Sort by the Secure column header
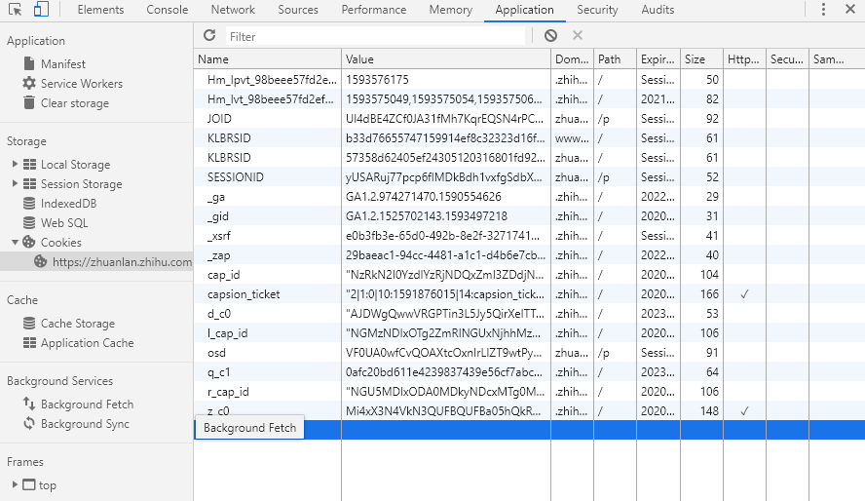This screenshot has height=501, width=865. (787, 59)
